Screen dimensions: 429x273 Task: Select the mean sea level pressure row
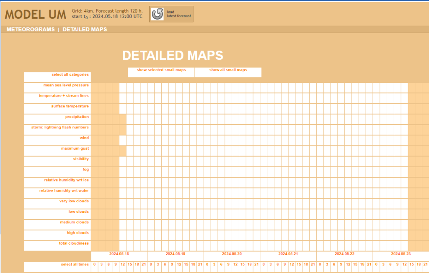click(x=66, y=85)
